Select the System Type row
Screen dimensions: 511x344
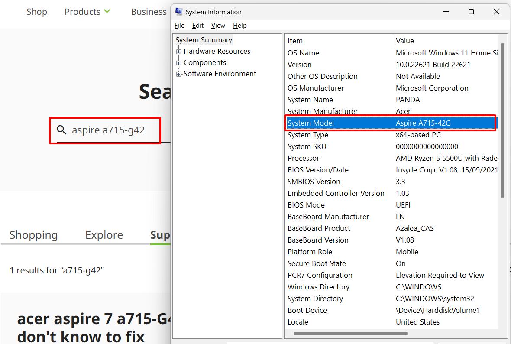pyautogui.click(x=392, y=135)
